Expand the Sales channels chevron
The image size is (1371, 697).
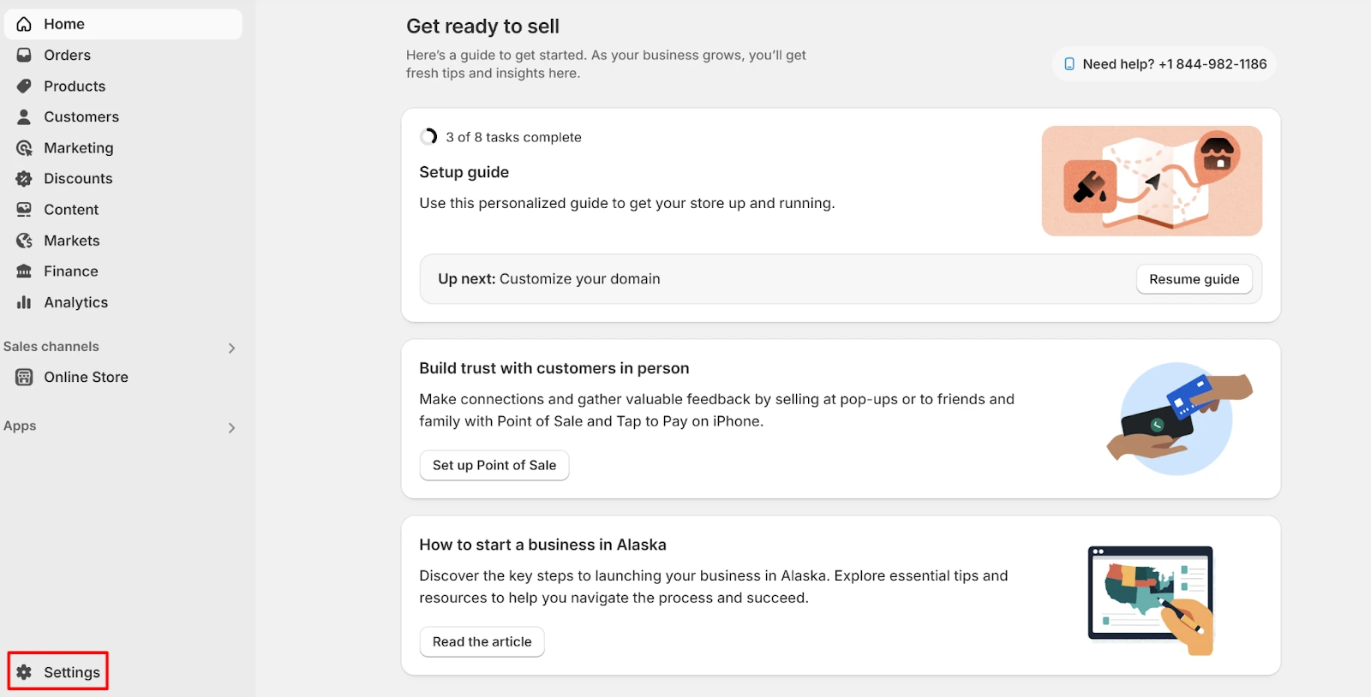(x=231, y=348)
